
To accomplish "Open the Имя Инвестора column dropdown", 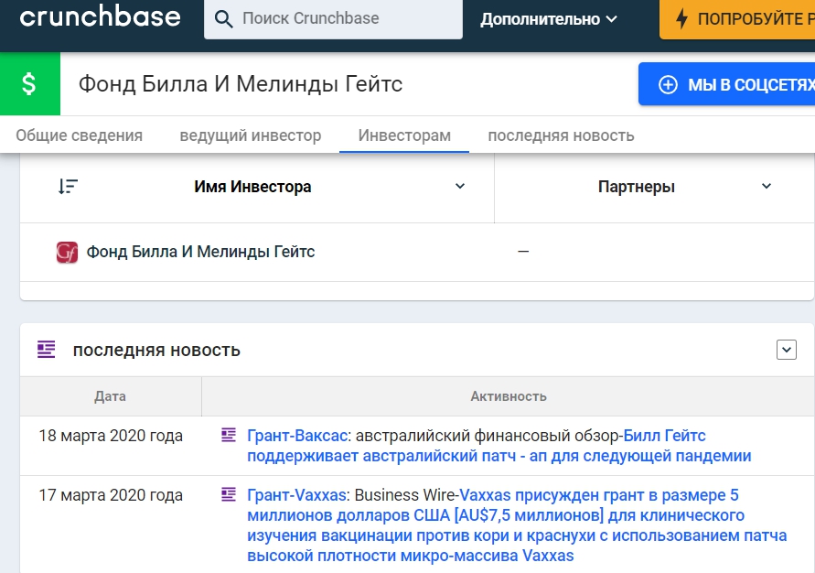I will point(460,186).
